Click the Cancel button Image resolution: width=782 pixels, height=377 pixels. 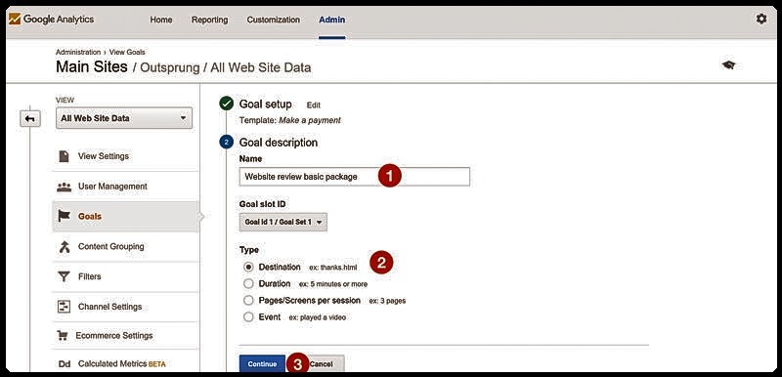322,364
